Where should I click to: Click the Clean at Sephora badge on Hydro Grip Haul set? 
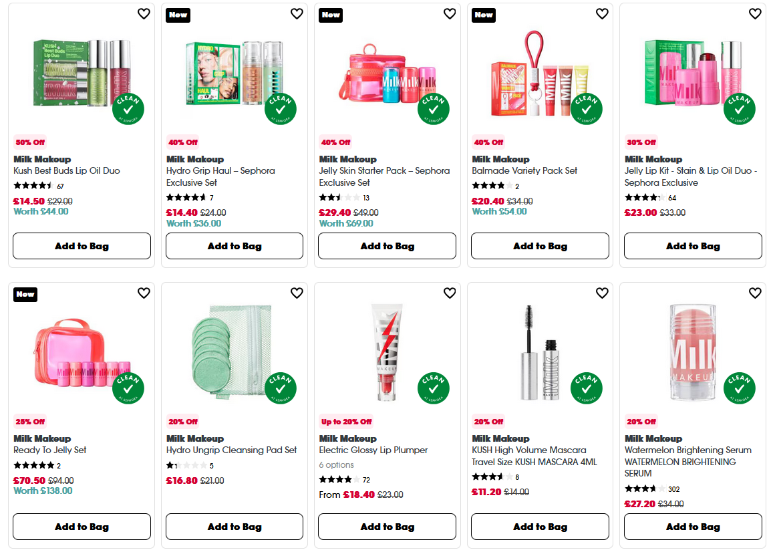[281, 108]
